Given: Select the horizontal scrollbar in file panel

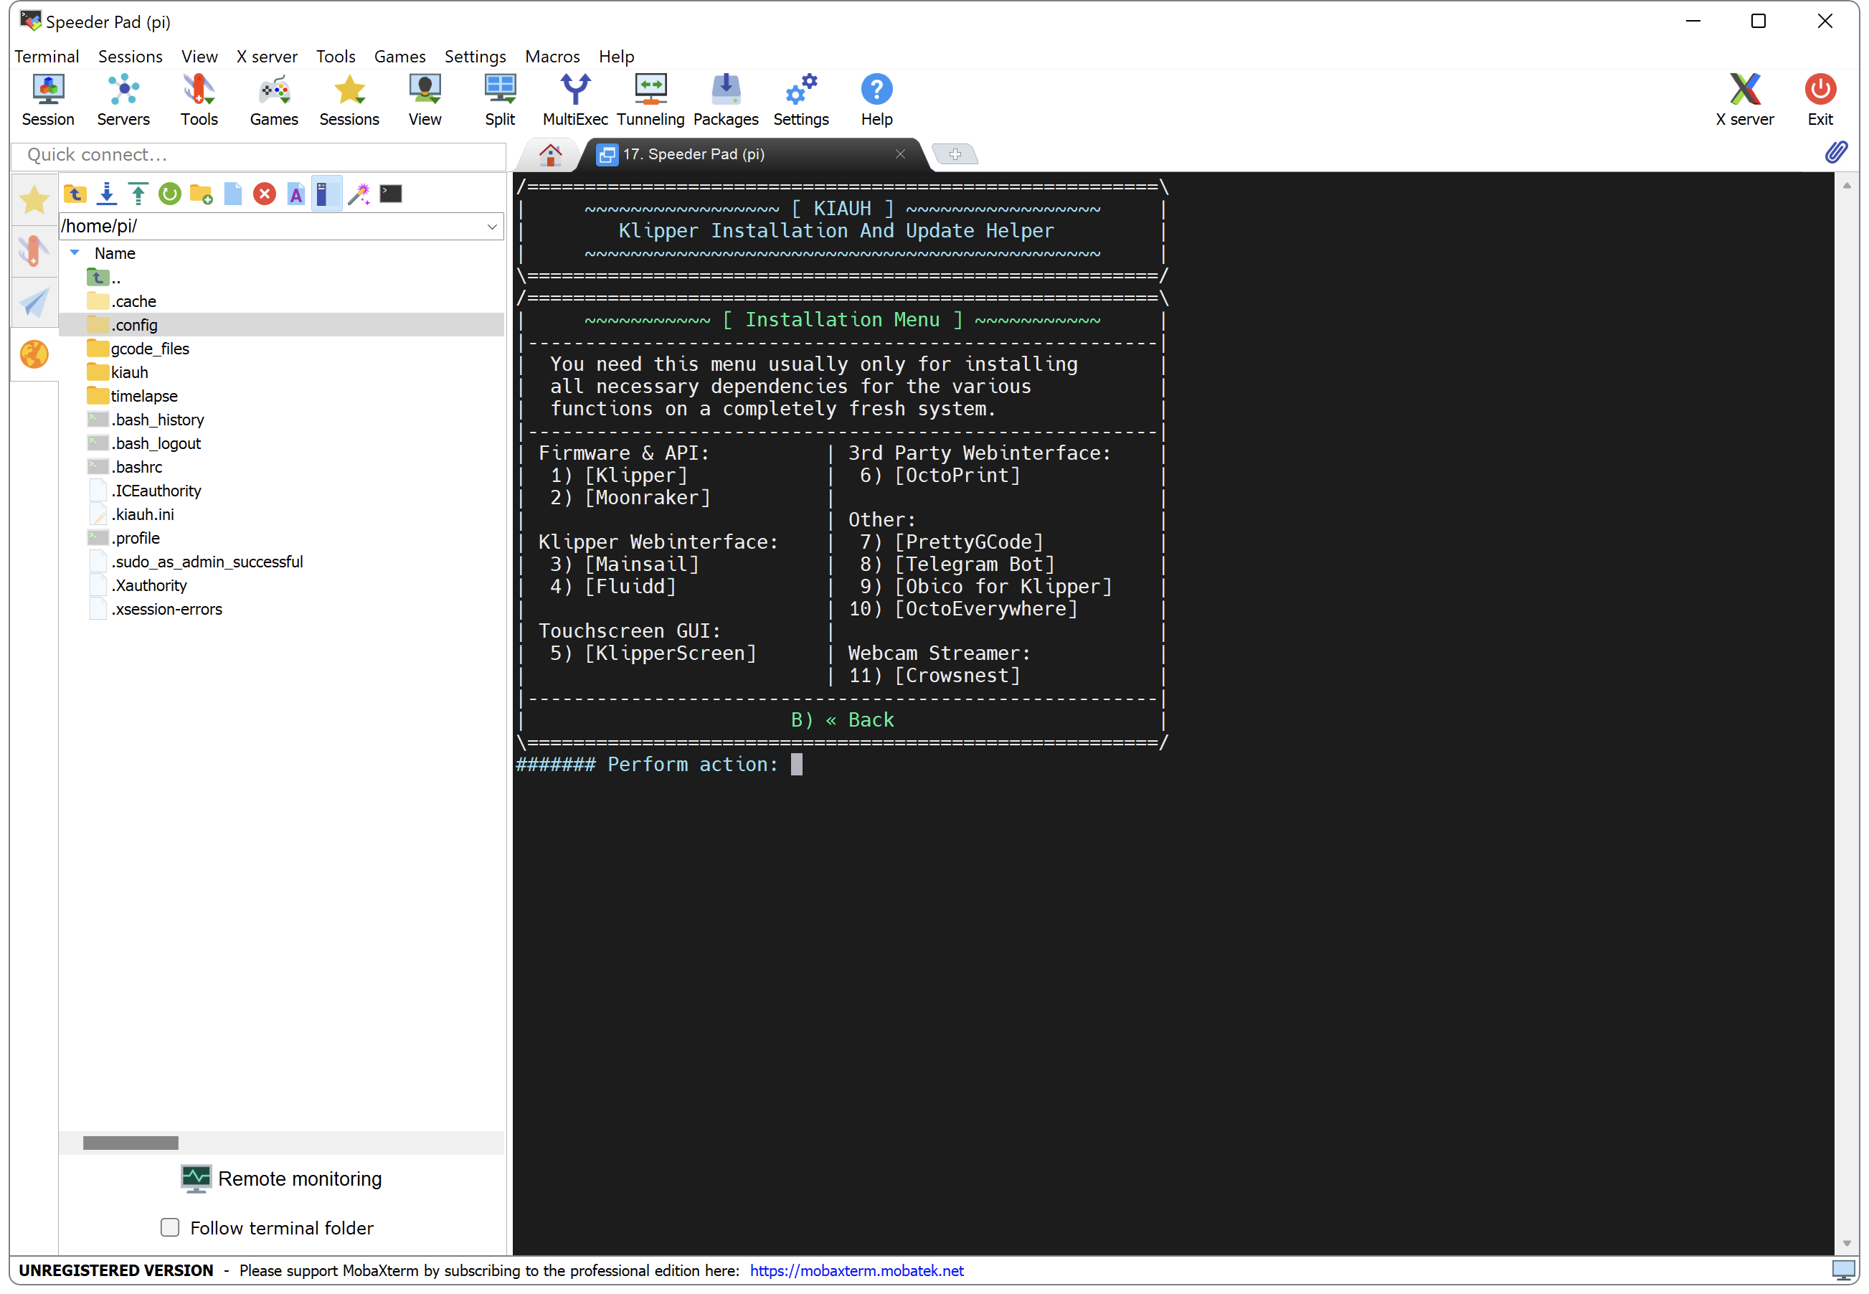Looking at the screenshot, I should click(x=131, y=1143).
